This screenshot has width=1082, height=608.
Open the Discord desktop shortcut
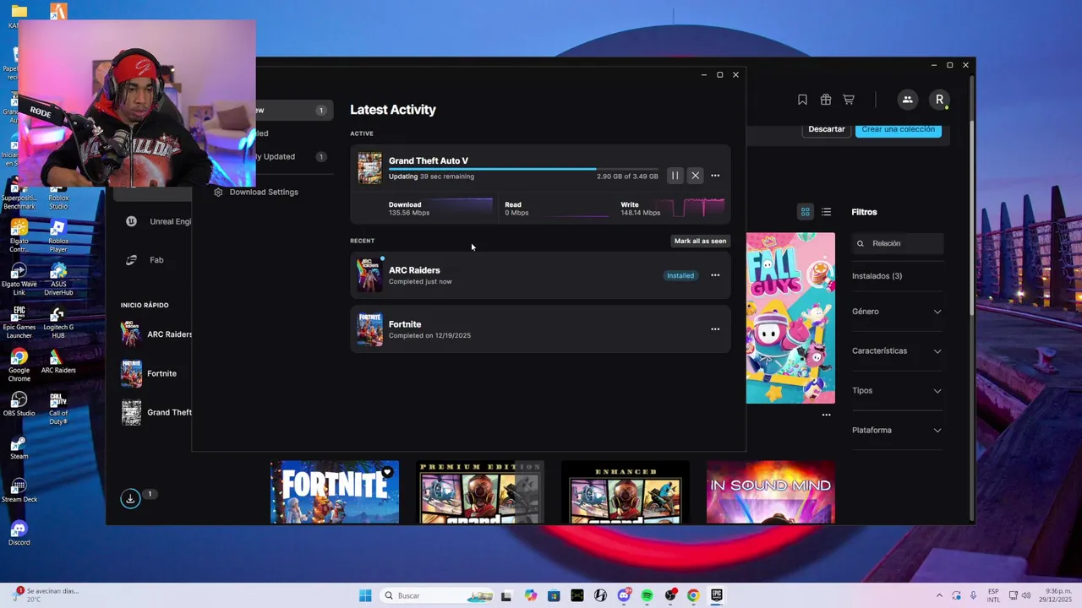[19, 534]
